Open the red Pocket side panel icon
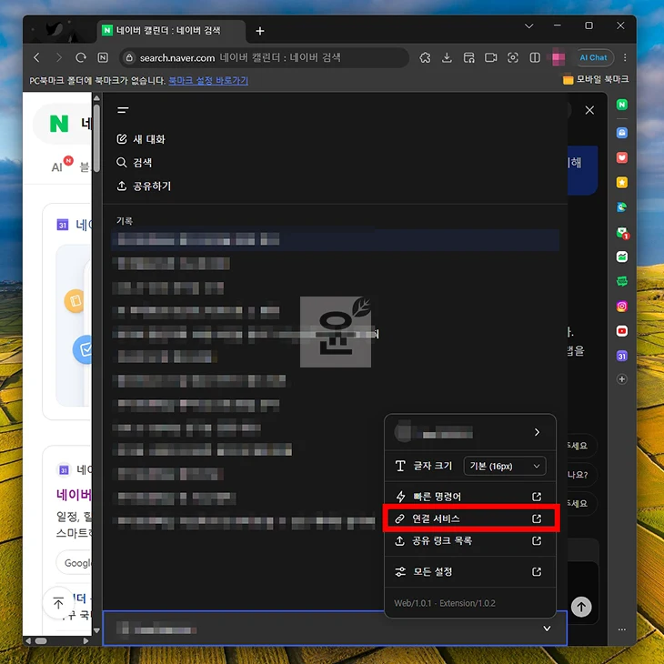This screenshot has width=664, height=664. pyautogui.click(x=621, y=157)
